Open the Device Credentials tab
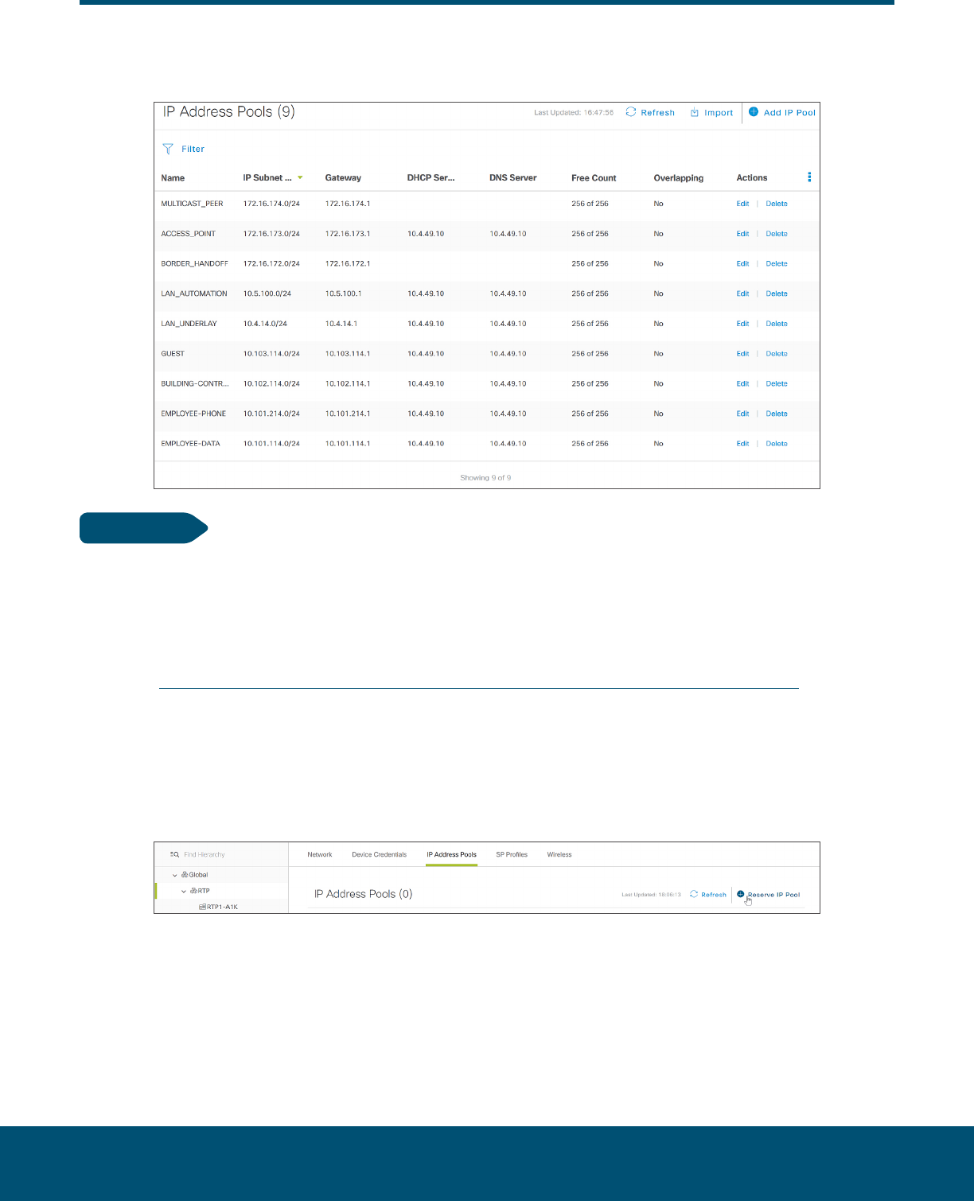Viewport: 974px width, 1201px height. 380,855
